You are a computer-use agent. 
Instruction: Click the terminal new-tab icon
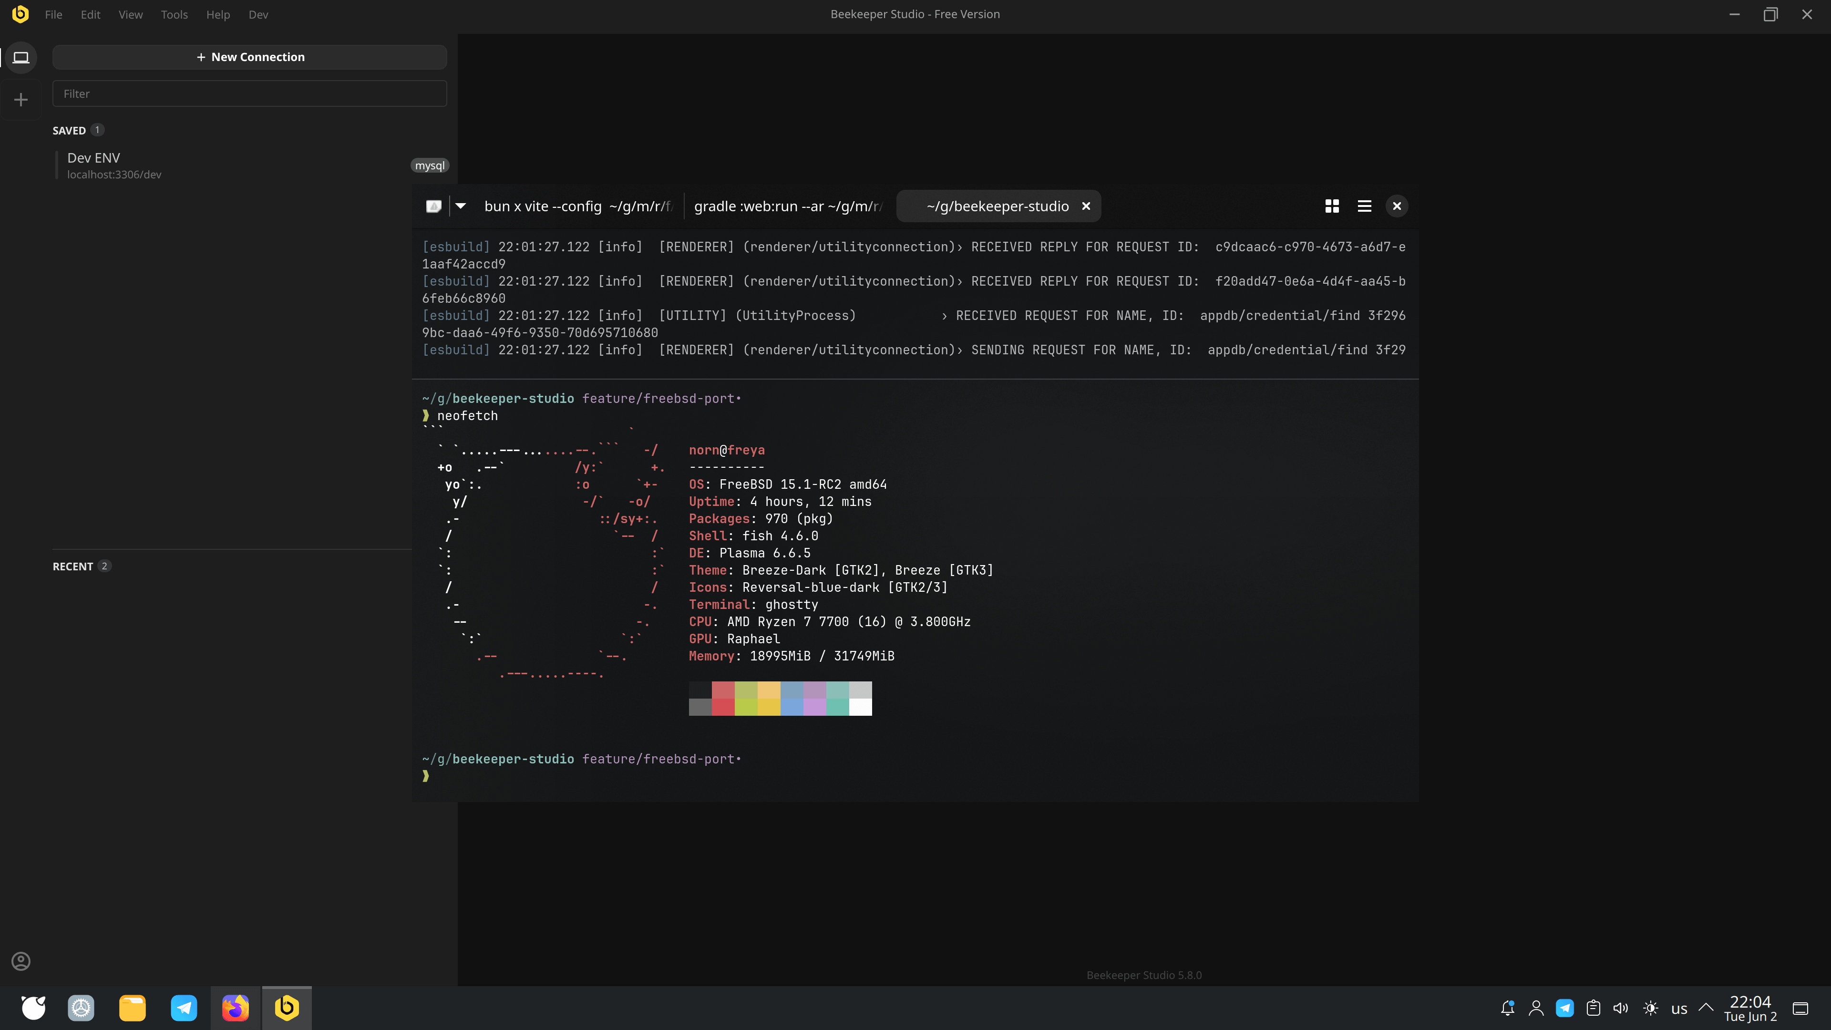[x=433, y=206]
